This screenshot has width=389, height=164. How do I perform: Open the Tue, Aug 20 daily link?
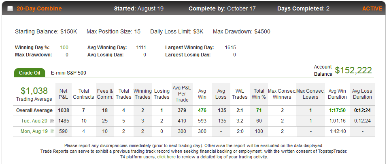(34, 121)
